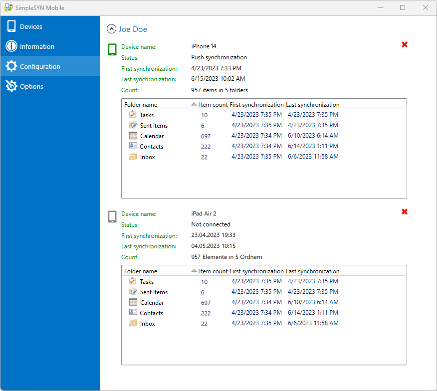Select Calendar row text in iPhone 14 table
Image resolution: width=437 pixels, height=391 pixels.
[x=152, y=136]
